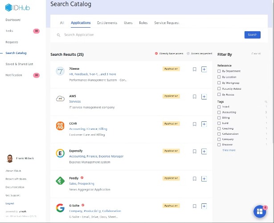Click Frank M.Jack's profile avatar

tap(10, 158)
